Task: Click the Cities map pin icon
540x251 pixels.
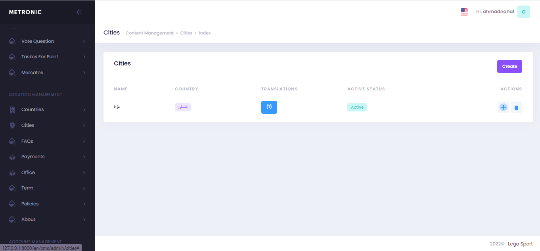Action: tap(12, 125)
